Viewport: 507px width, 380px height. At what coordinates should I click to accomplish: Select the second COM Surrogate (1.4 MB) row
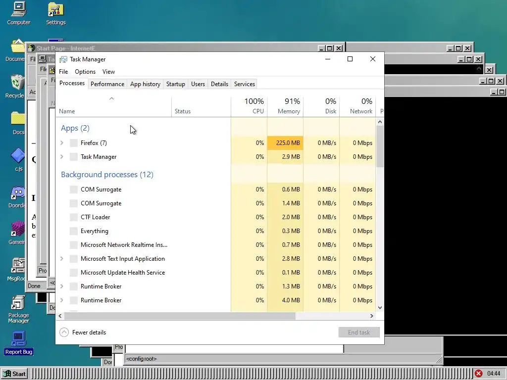click(216, 203)
